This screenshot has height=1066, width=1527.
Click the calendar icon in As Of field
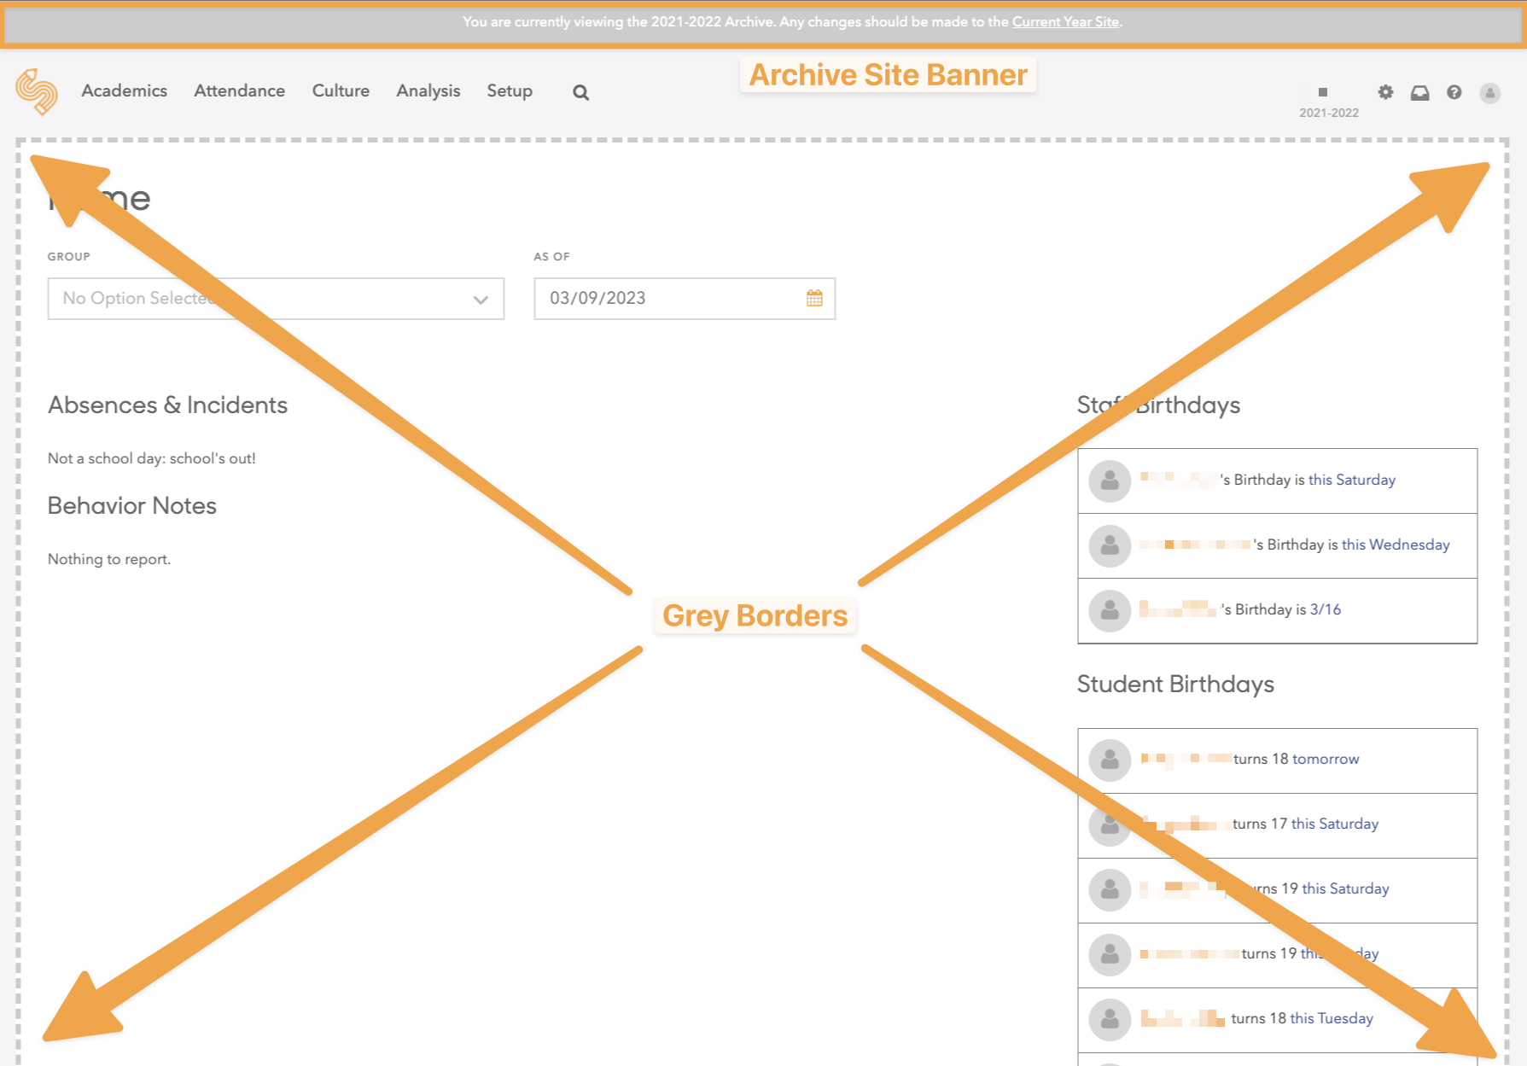[x=814, y=298]
